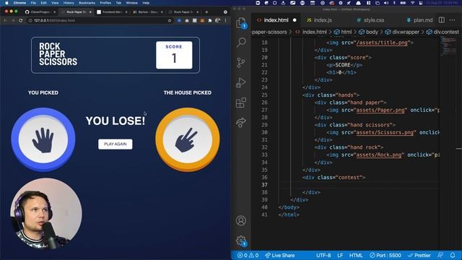This screenshot has height=260, width=462.
Task: Open the Run and Debug view
Action: [241, 82]
